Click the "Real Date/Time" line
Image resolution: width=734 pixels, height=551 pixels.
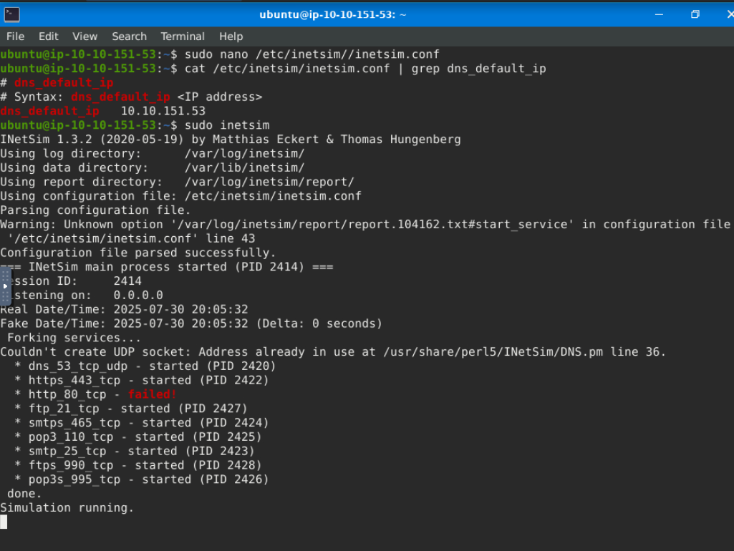tap(124, 310)
